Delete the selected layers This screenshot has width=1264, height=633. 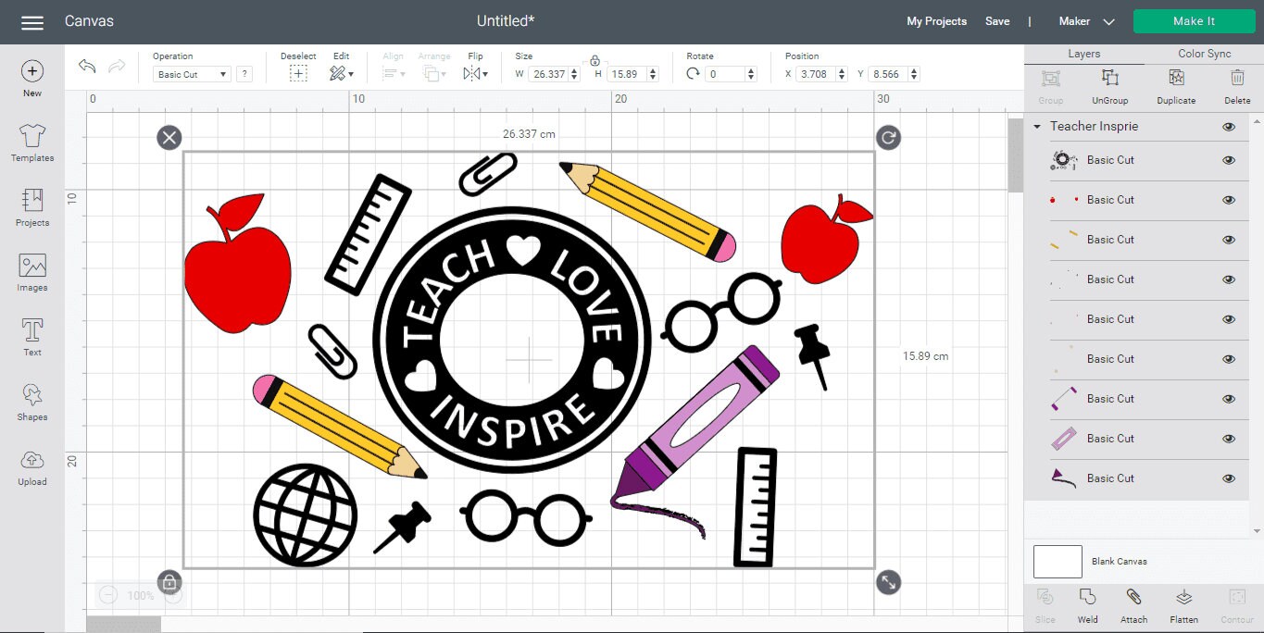(x=1237, y=86)
